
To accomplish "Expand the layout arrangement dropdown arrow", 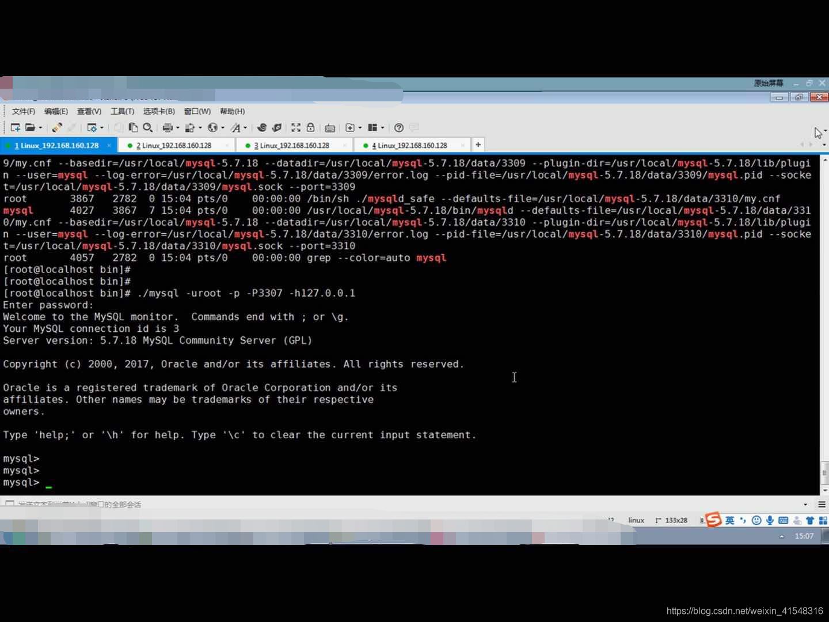I will pyautogui.click(x=382, y=128).
